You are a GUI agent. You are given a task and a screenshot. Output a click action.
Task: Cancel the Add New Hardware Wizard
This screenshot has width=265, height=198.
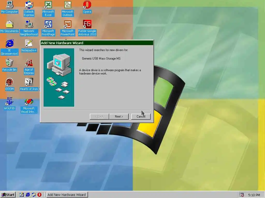141,117
